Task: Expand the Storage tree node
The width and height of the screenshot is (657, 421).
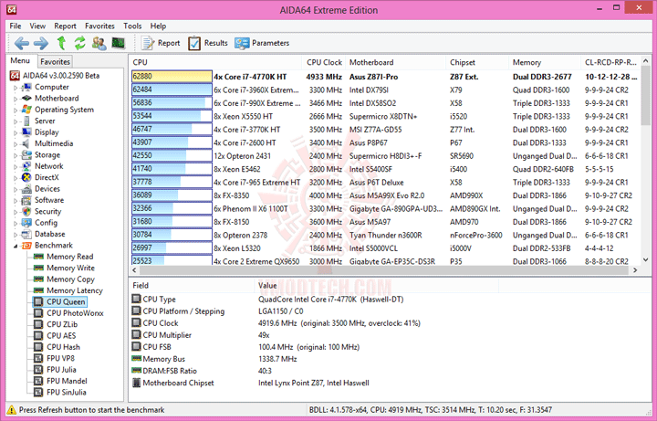Action: tap(16, 155)
